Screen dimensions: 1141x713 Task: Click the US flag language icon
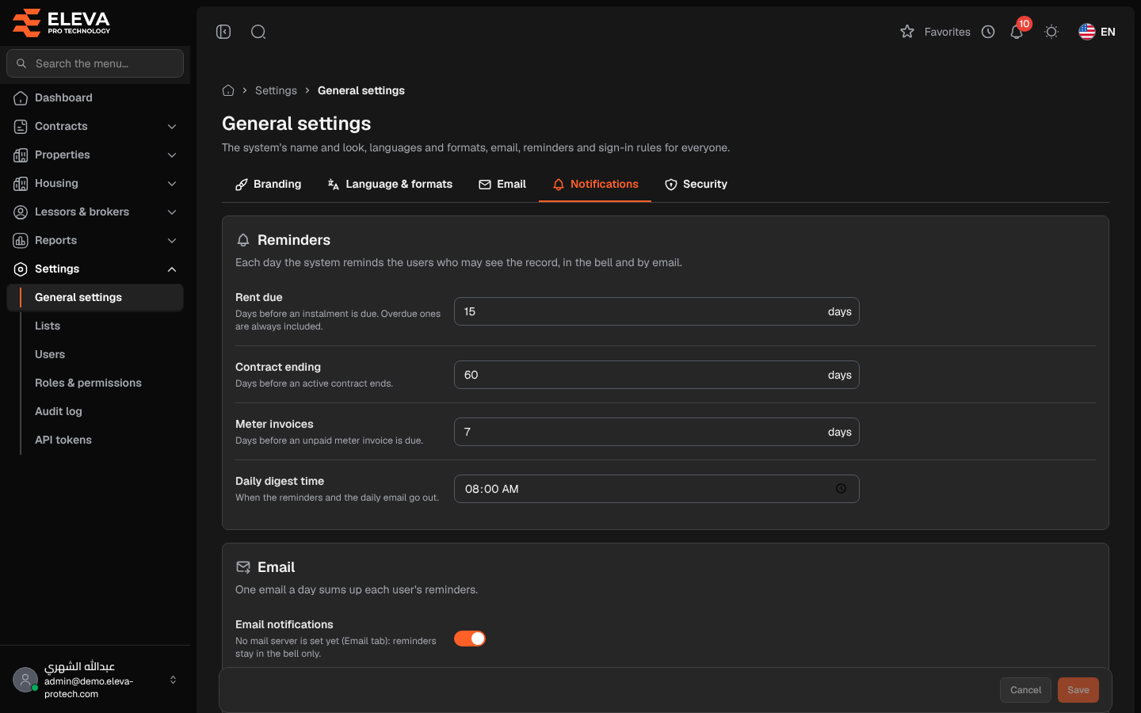(1087, 32)
